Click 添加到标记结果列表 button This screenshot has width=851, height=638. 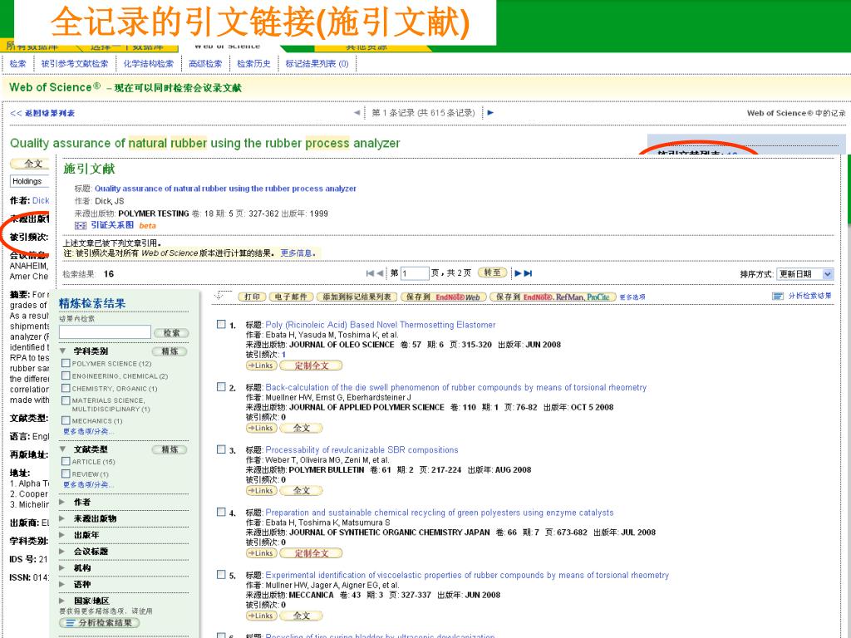[357, 297]
